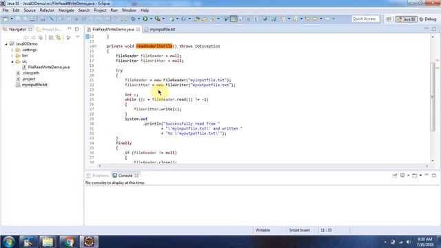This screenshot has width=441, height=248.
Task: Collapse the src folder
Action: pyautogui.click(x=12, y=61)
